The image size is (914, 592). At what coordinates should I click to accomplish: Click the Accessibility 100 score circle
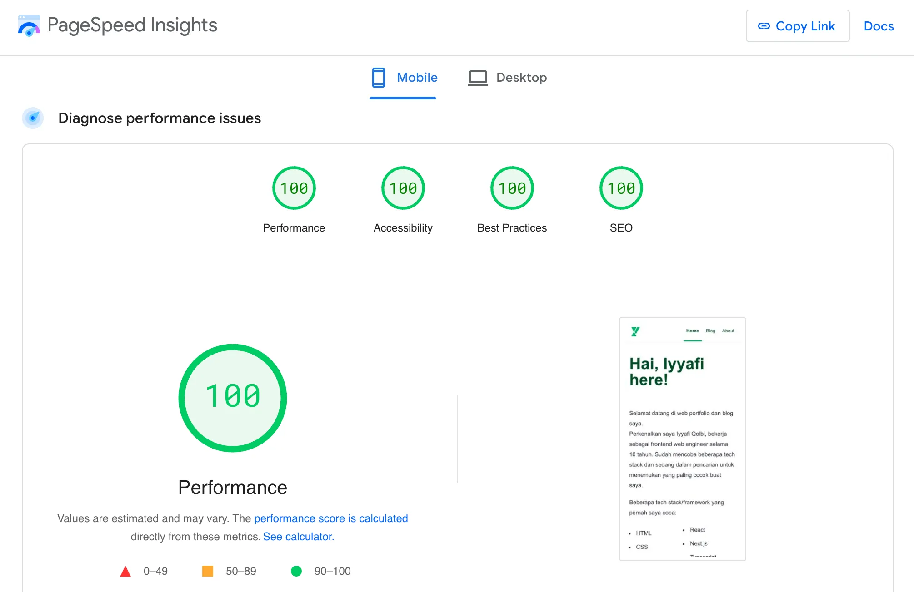click(403, 187)
